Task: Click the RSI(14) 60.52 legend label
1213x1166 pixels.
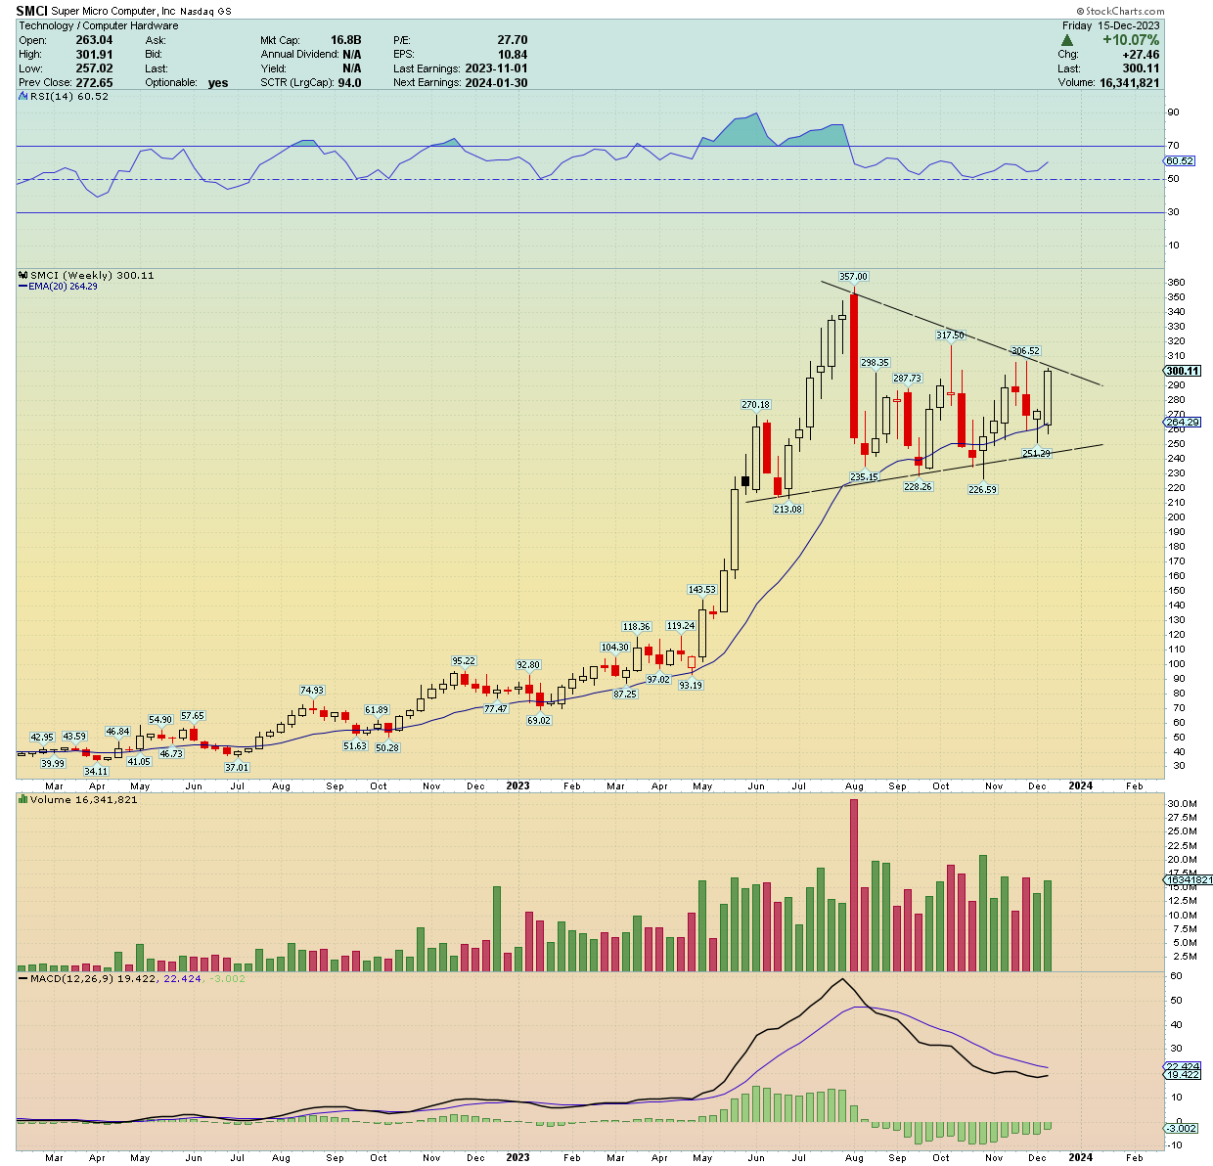Action: pos(69,97)
